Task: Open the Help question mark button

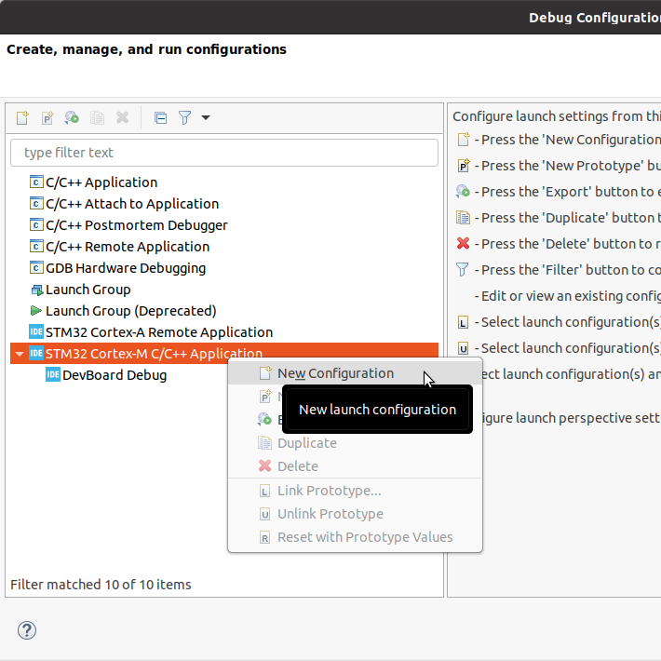Action: coord(27,630)
